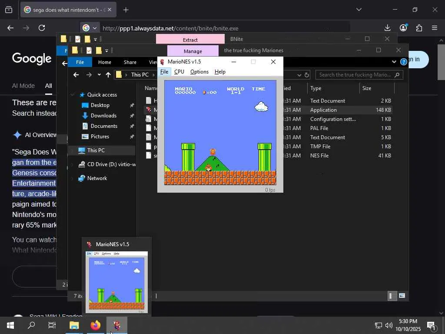Open Downloads in navigation pane
The image size is (445, 334).
[103, 116]
